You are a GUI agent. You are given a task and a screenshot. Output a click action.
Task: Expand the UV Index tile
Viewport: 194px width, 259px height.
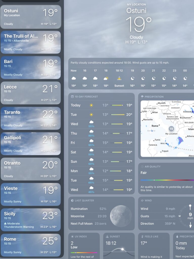tap(84, 245)
